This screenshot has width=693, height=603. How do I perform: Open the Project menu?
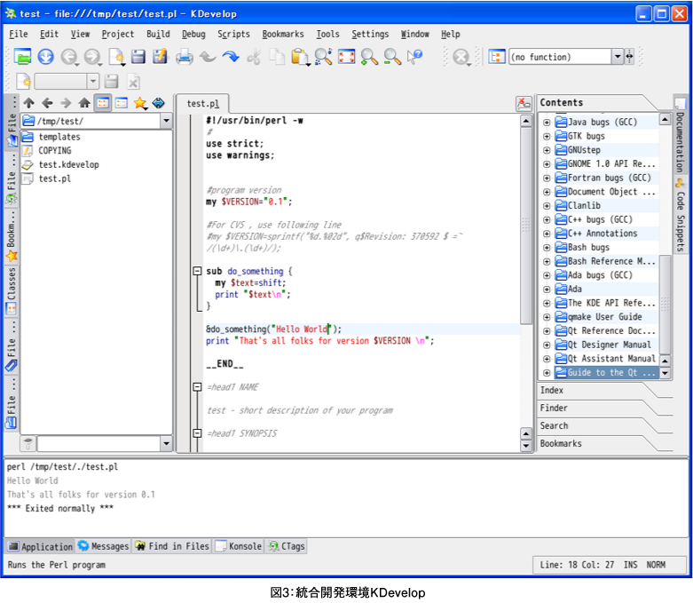(117, 34)
